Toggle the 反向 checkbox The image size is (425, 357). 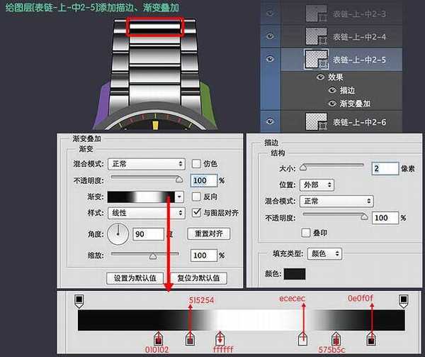[x=197, y=197]
